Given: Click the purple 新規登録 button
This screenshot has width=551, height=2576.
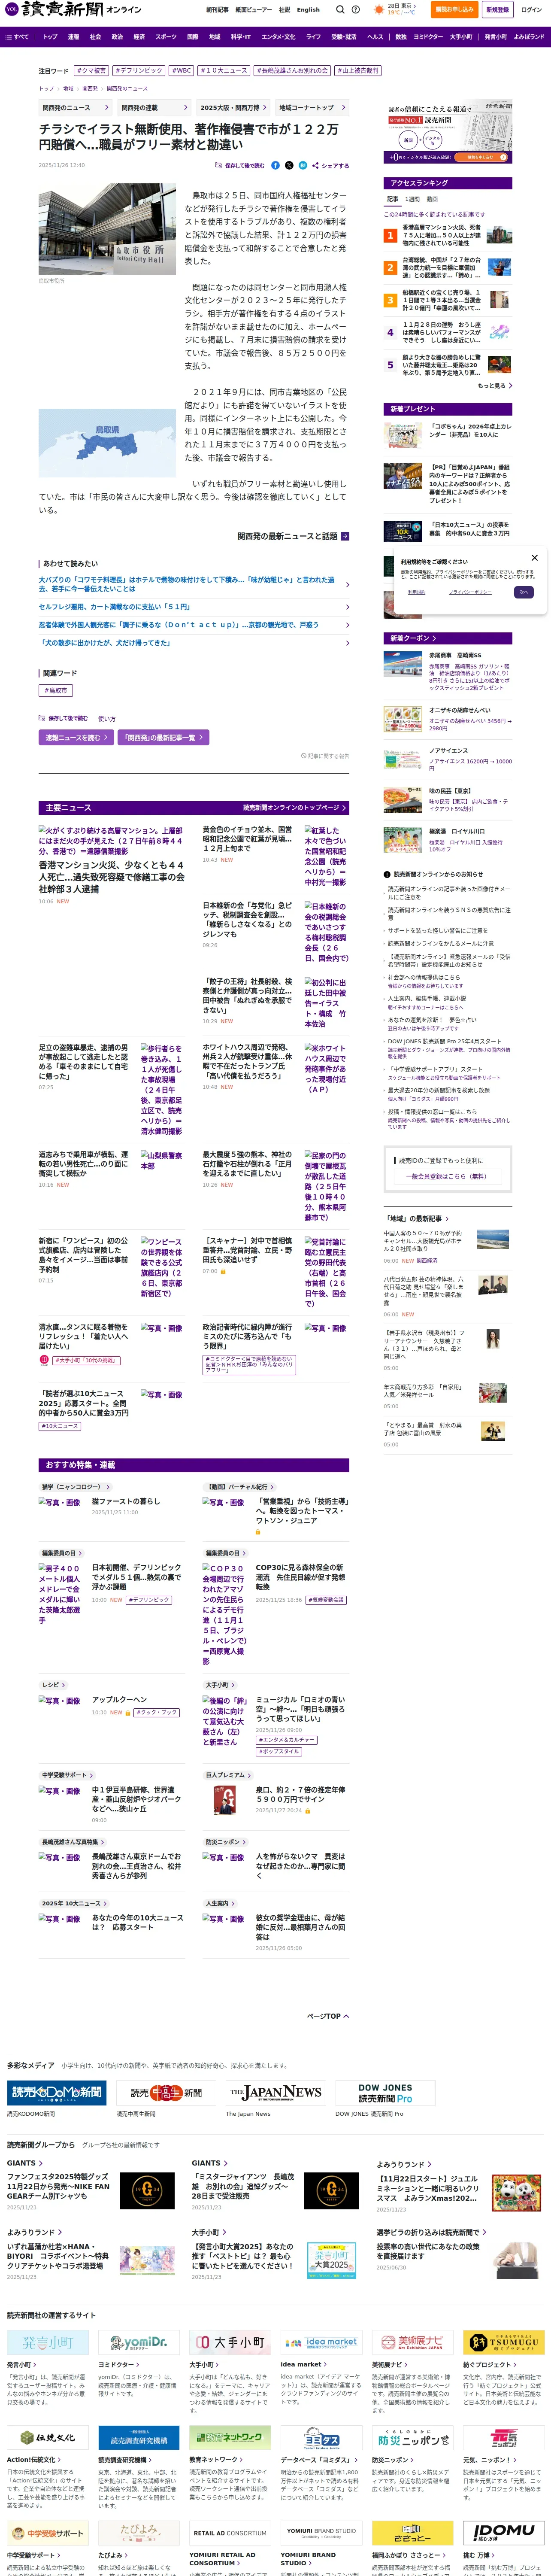Looking at the screenshot, I should pyautogui.click(x=497, y=10).
